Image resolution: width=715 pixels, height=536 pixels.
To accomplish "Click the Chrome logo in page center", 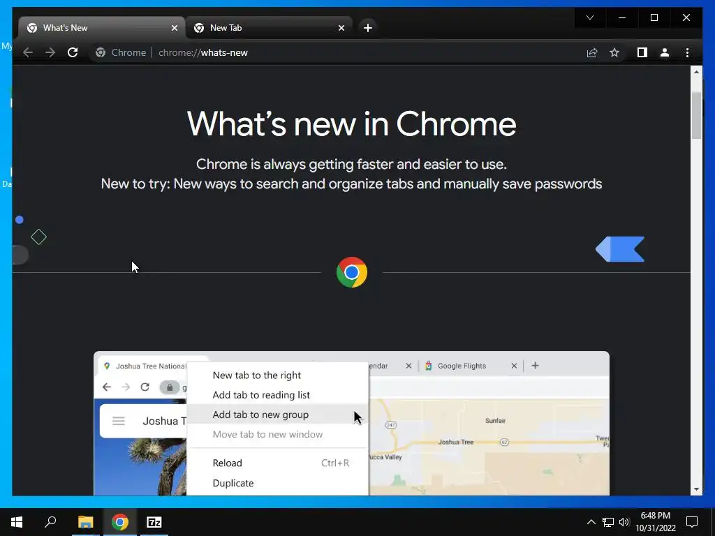I will tap(352, 272).
